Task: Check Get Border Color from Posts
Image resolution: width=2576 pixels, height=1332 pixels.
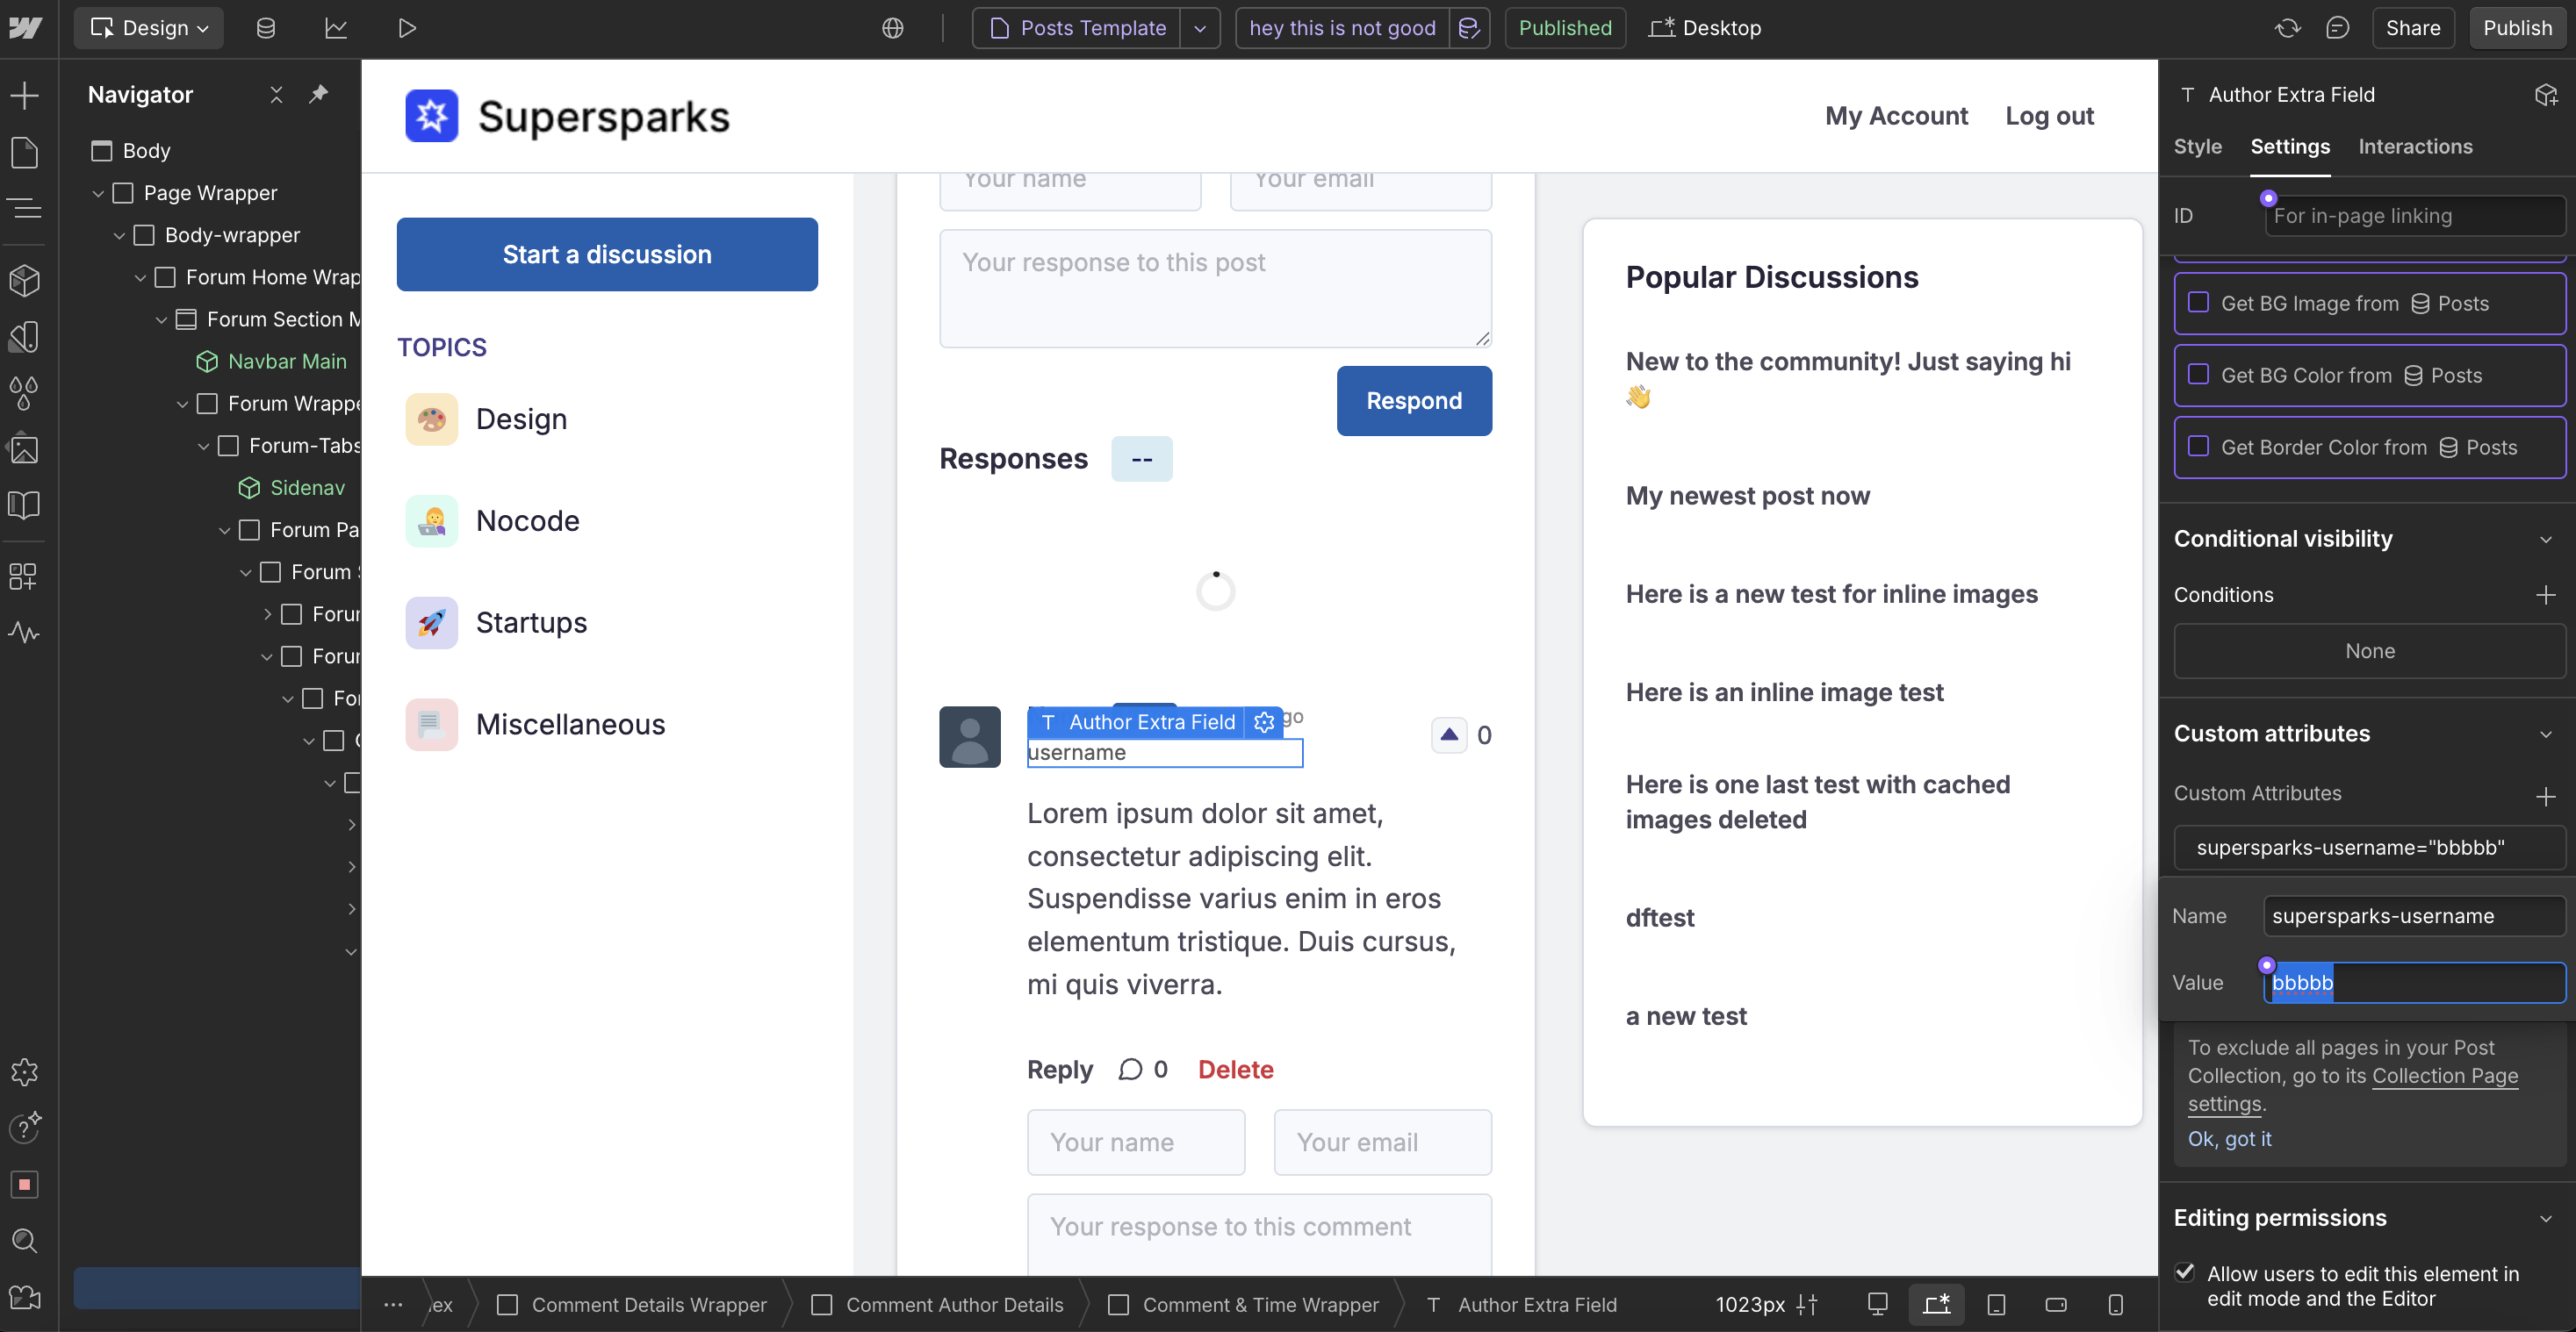Action: pyautogui.click(x=2198, y=446)
